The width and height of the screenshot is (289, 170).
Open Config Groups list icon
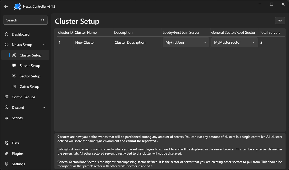click(7, 97)
